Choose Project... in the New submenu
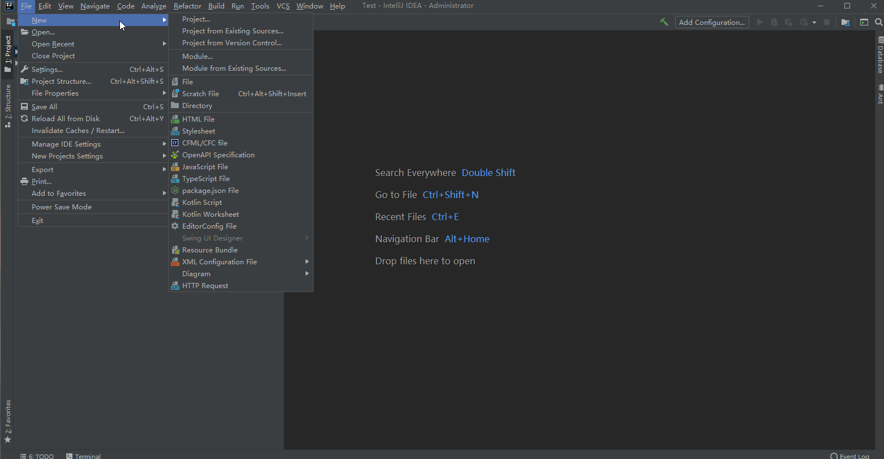Image resolution: width=884 pixels, height=459 pixels. (x=241, y=19)
